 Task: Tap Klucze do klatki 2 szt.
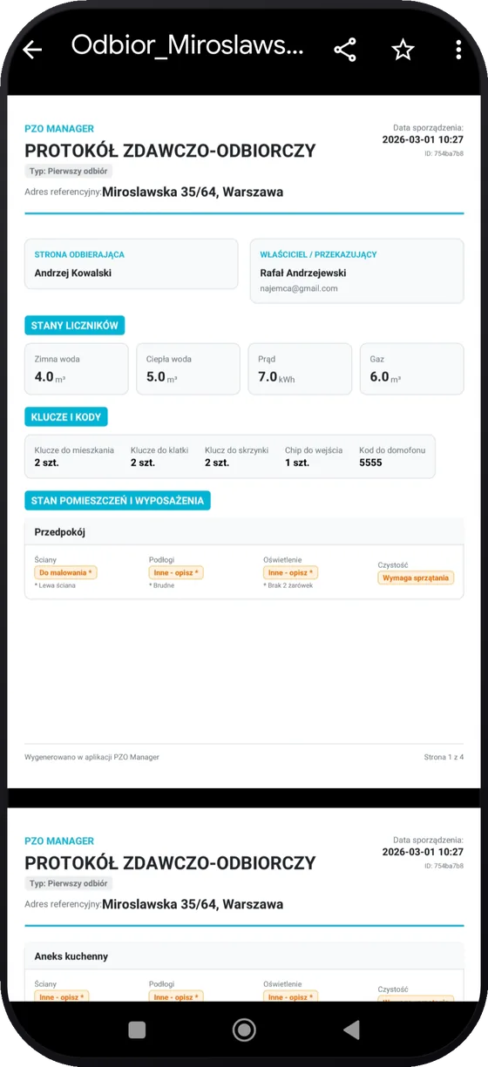click(x=159, y=456)
